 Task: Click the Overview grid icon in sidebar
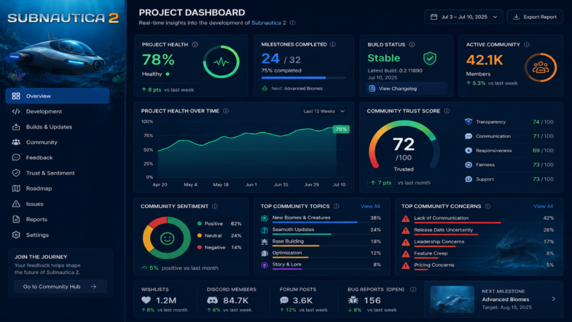[16, 96]
